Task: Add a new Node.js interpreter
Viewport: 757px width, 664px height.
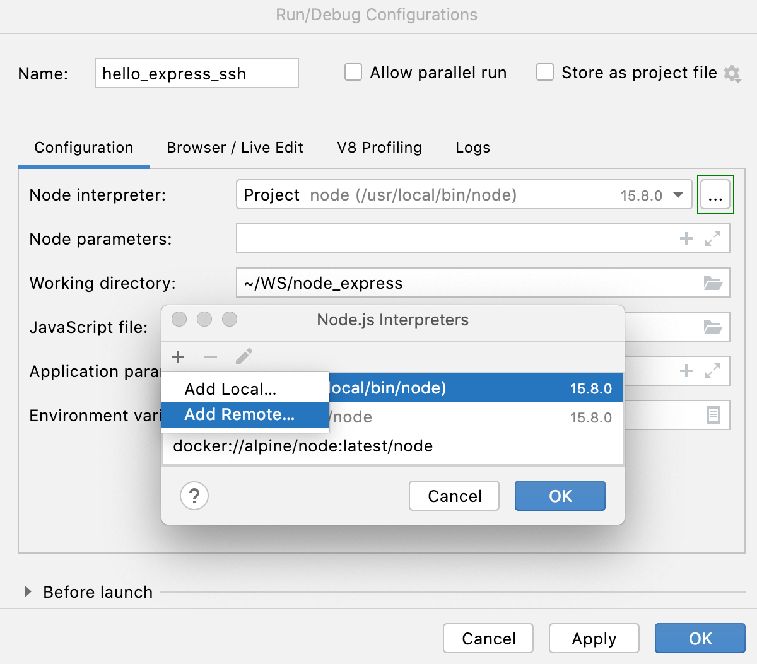Action: (178, 357)
